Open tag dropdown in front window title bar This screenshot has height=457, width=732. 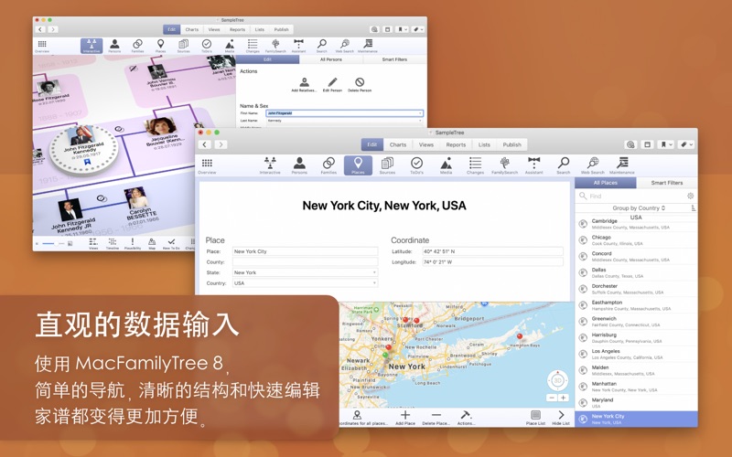pos(686,144)
